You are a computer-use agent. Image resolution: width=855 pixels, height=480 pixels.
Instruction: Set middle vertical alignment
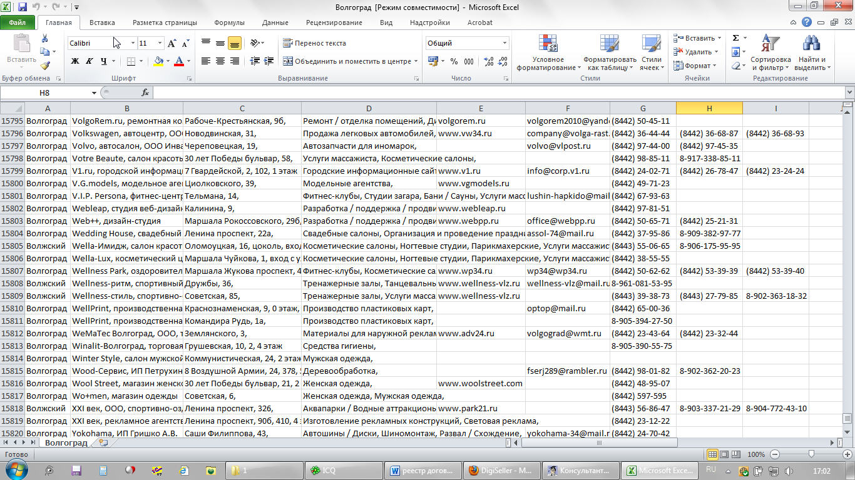tap(220, 43)
